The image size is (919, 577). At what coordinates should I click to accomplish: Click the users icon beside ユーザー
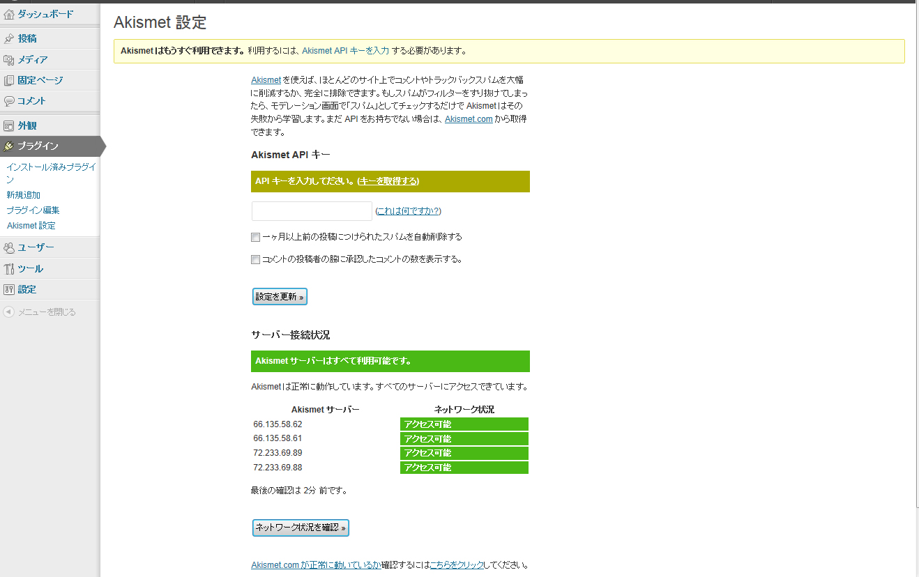[9, 247]
